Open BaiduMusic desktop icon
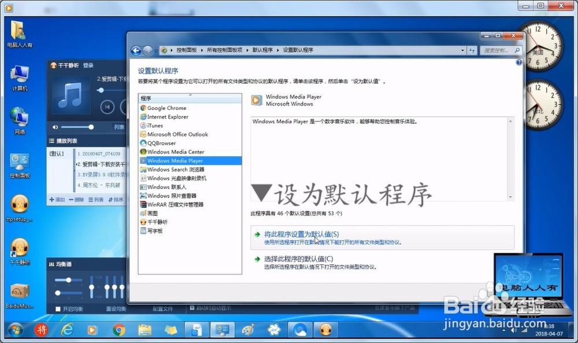Image resolution: width=578 pixels, height=343 pixels. pos(20,296)
